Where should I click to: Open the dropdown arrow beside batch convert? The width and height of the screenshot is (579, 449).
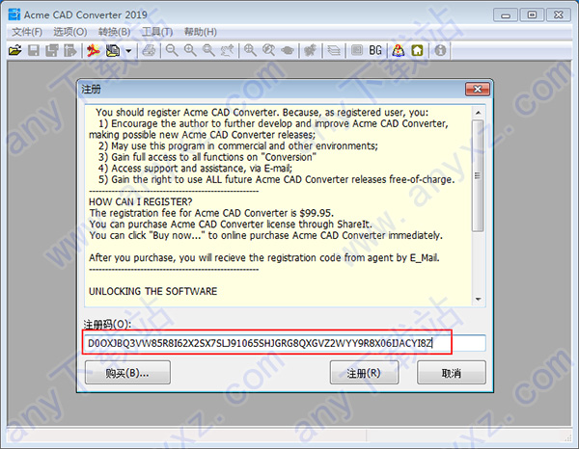(128, 50)
